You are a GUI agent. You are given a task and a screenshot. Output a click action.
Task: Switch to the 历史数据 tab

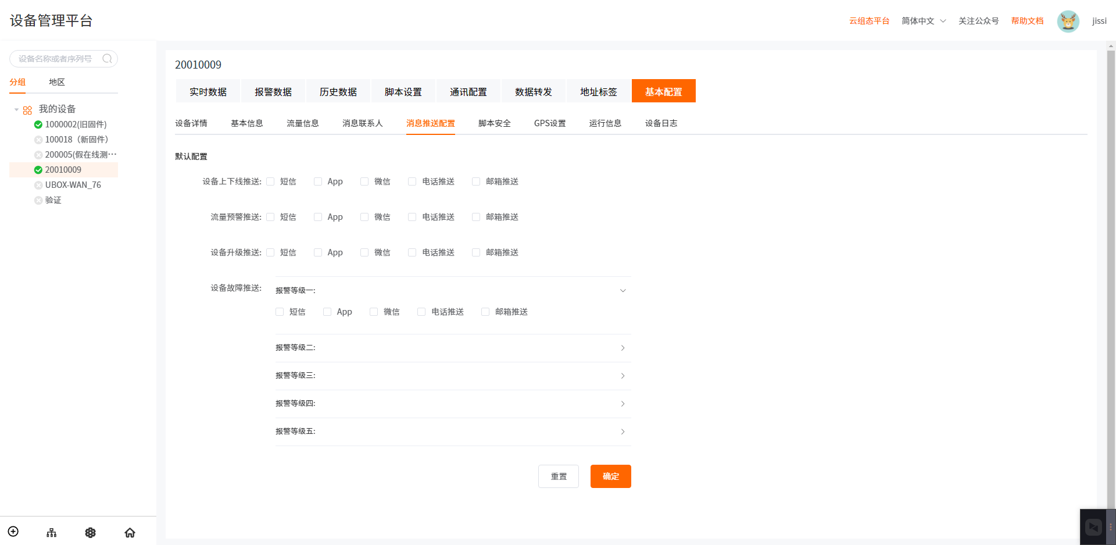pyautogui.click(x=338, y=91)
